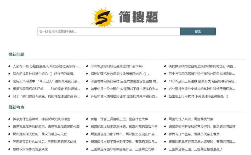Open topic 钟会为什么会谋反
The image size is (251, 155).
click(x=41, y=119)
